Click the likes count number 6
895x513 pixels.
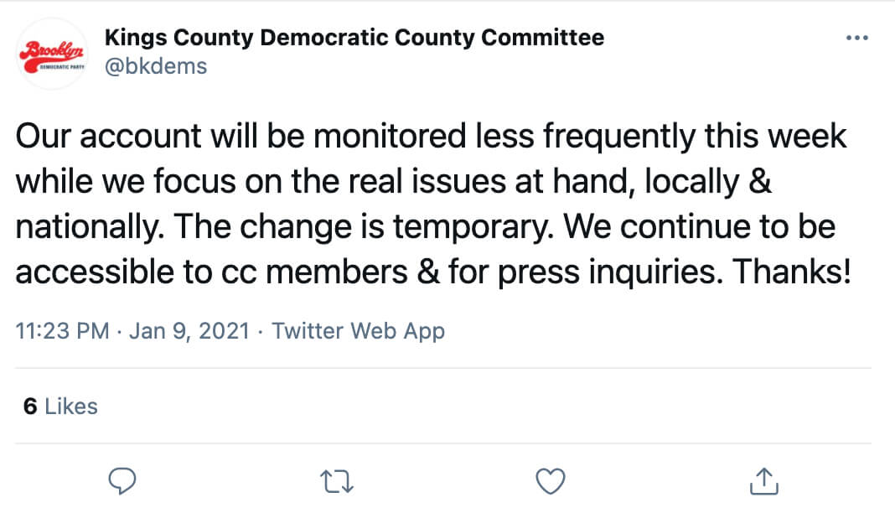point(30,407)
